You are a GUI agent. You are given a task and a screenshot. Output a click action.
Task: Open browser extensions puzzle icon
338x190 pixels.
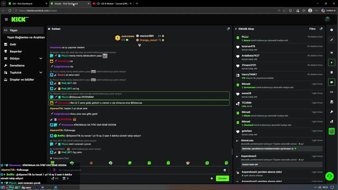(x=290, y=11)
